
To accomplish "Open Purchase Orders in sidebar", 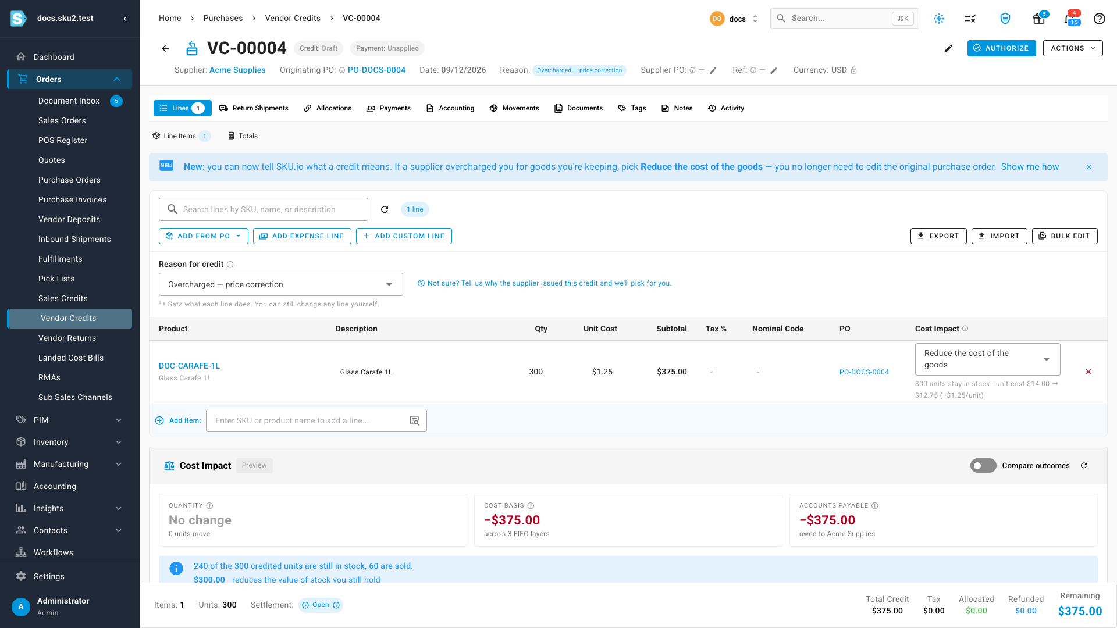I will 69,180.
